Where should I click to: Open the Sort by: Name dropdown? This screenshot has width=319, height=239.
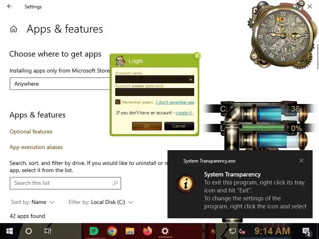click(x=33, y=202)
